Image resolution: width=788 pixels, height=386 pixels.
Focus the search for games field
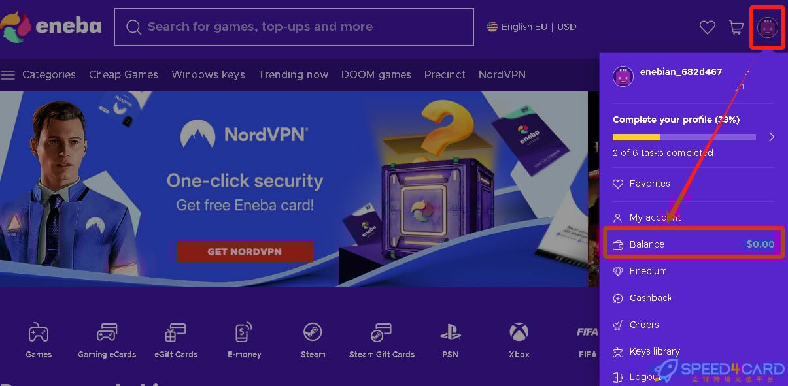[294, 27]
